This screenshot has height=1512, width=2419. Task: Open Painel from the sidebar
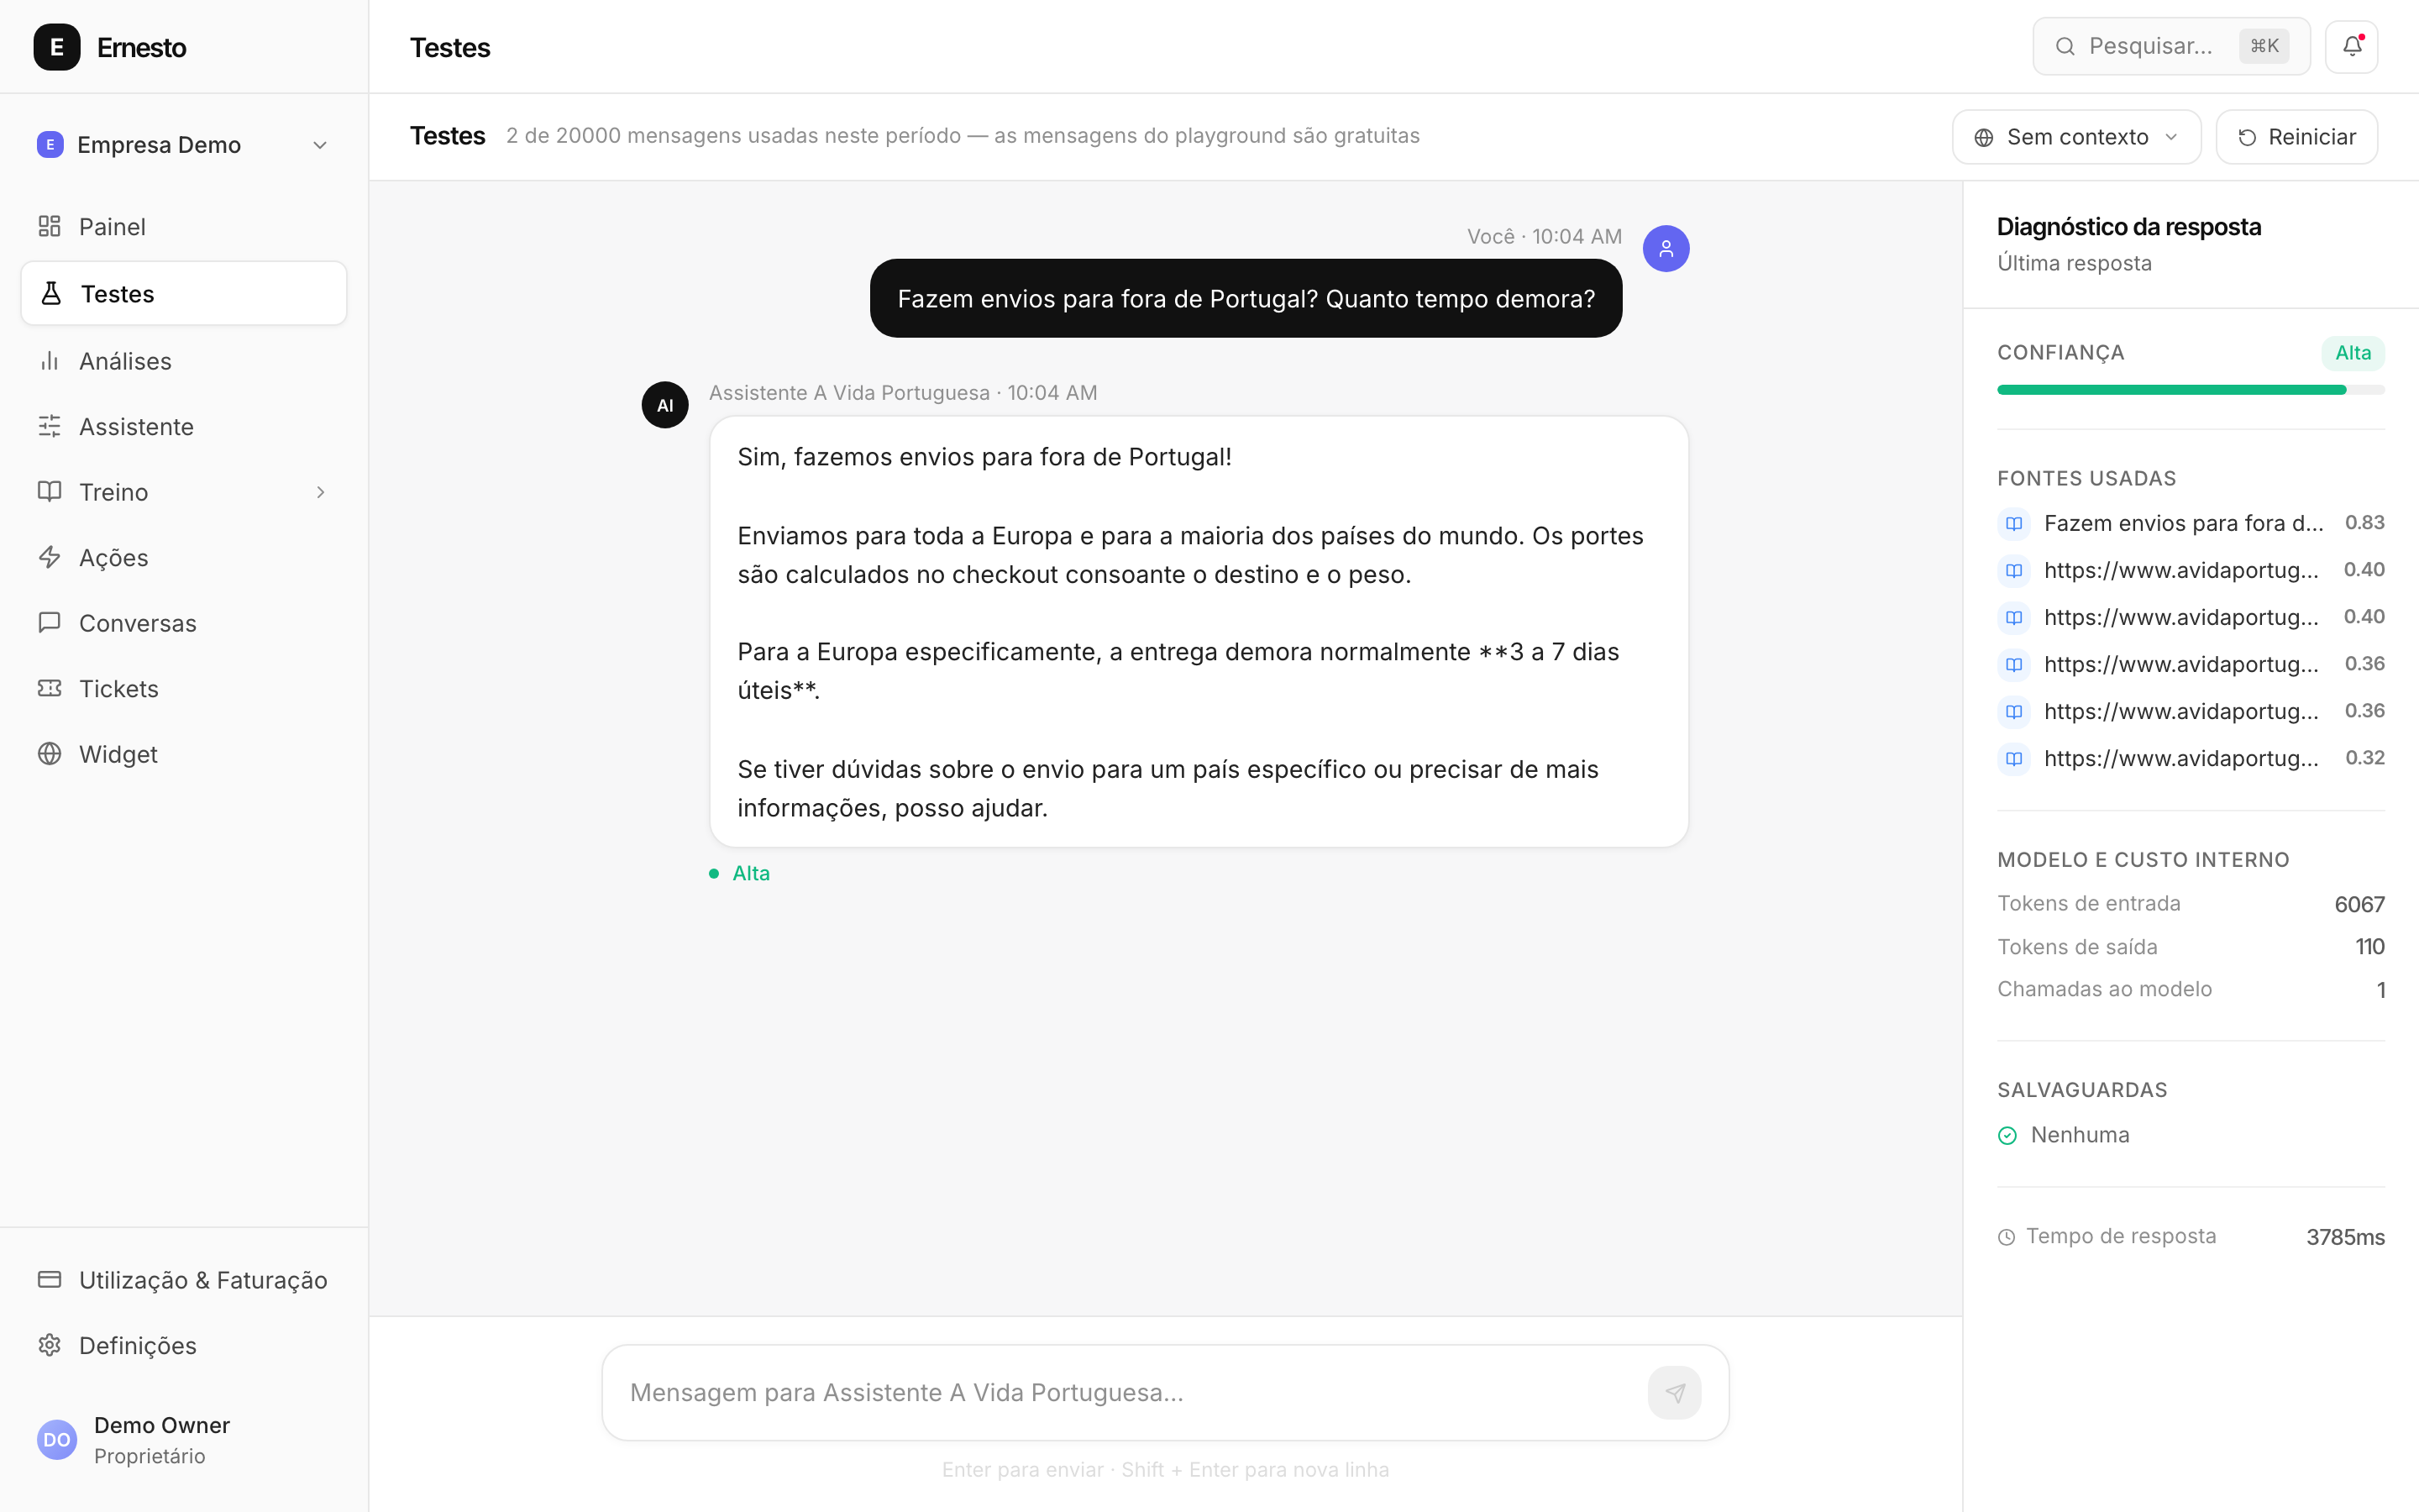coord(184,227)
